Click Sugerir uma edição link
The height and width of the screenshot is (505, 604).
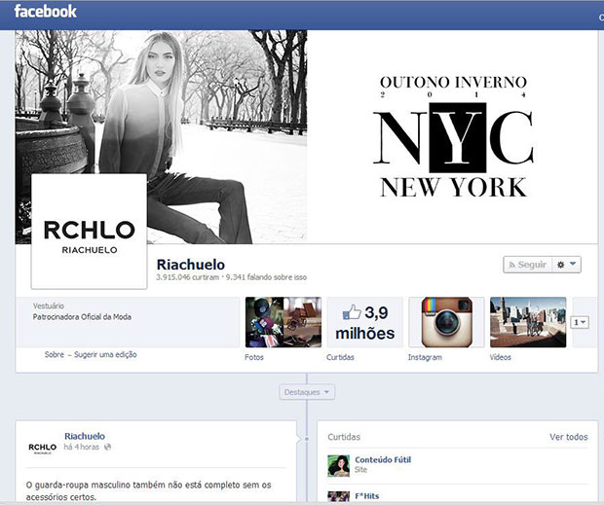click(105, 354)
